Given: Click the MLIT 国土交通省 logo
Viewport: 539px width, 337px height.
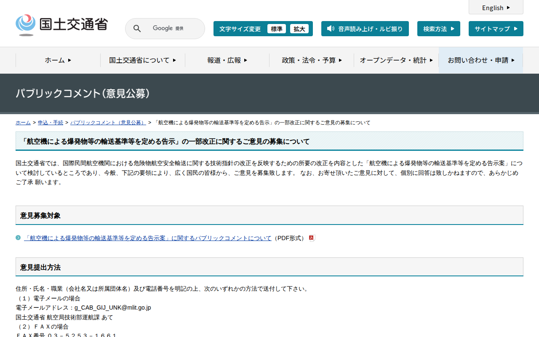Looking at the screenshot, I should tap(61, 25).
